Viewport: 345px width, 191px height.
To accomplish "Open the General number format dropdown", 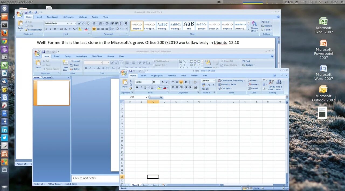I will [x=214, y=81].
